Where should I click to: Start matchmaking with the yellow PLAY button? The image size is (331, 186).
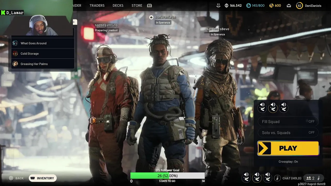(288, 148)
